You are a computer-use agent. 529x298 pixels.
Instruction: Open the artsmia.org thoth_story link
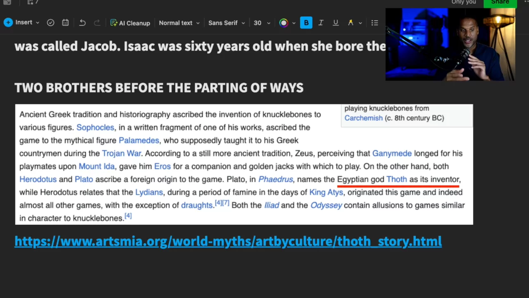tap(228, 241)
